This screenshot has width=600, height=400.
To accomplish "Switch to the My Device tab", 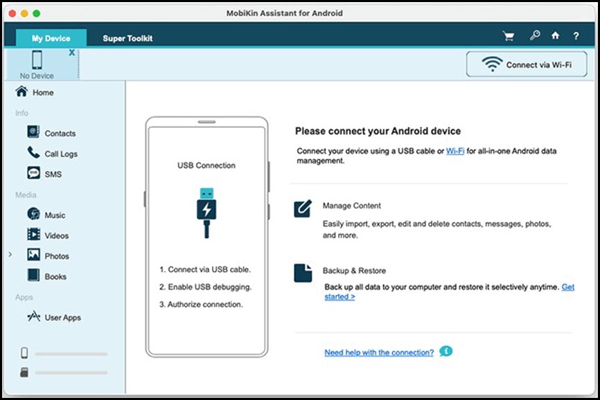I will (51, 38).
